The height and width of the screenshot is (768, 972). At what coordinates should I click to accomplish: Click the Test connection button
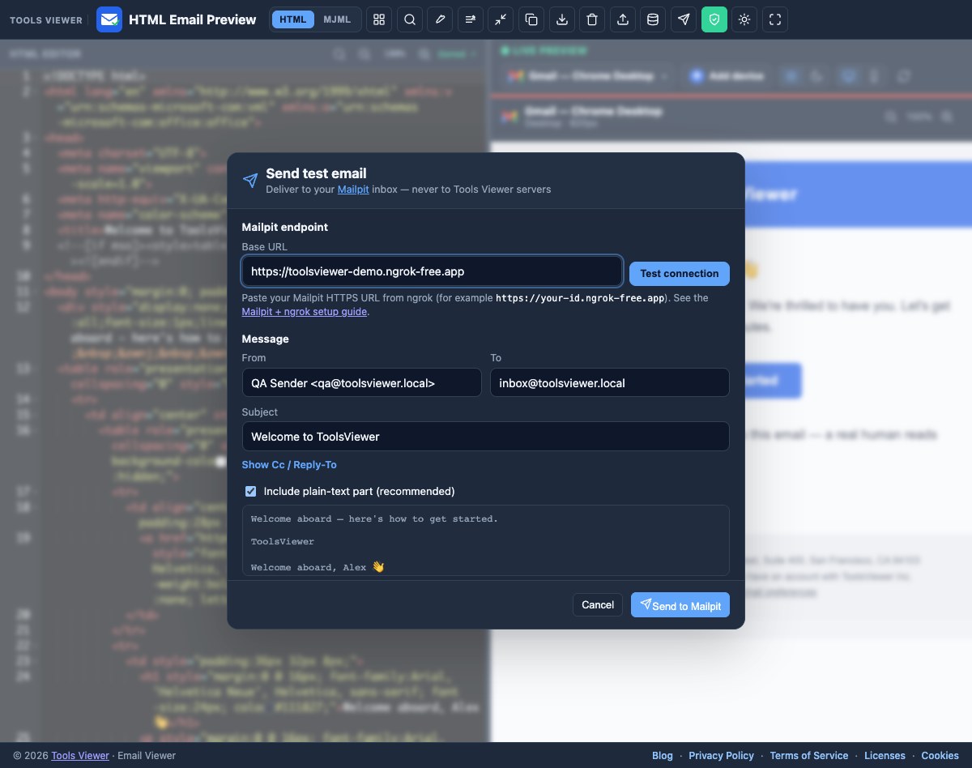pos(680,273)
